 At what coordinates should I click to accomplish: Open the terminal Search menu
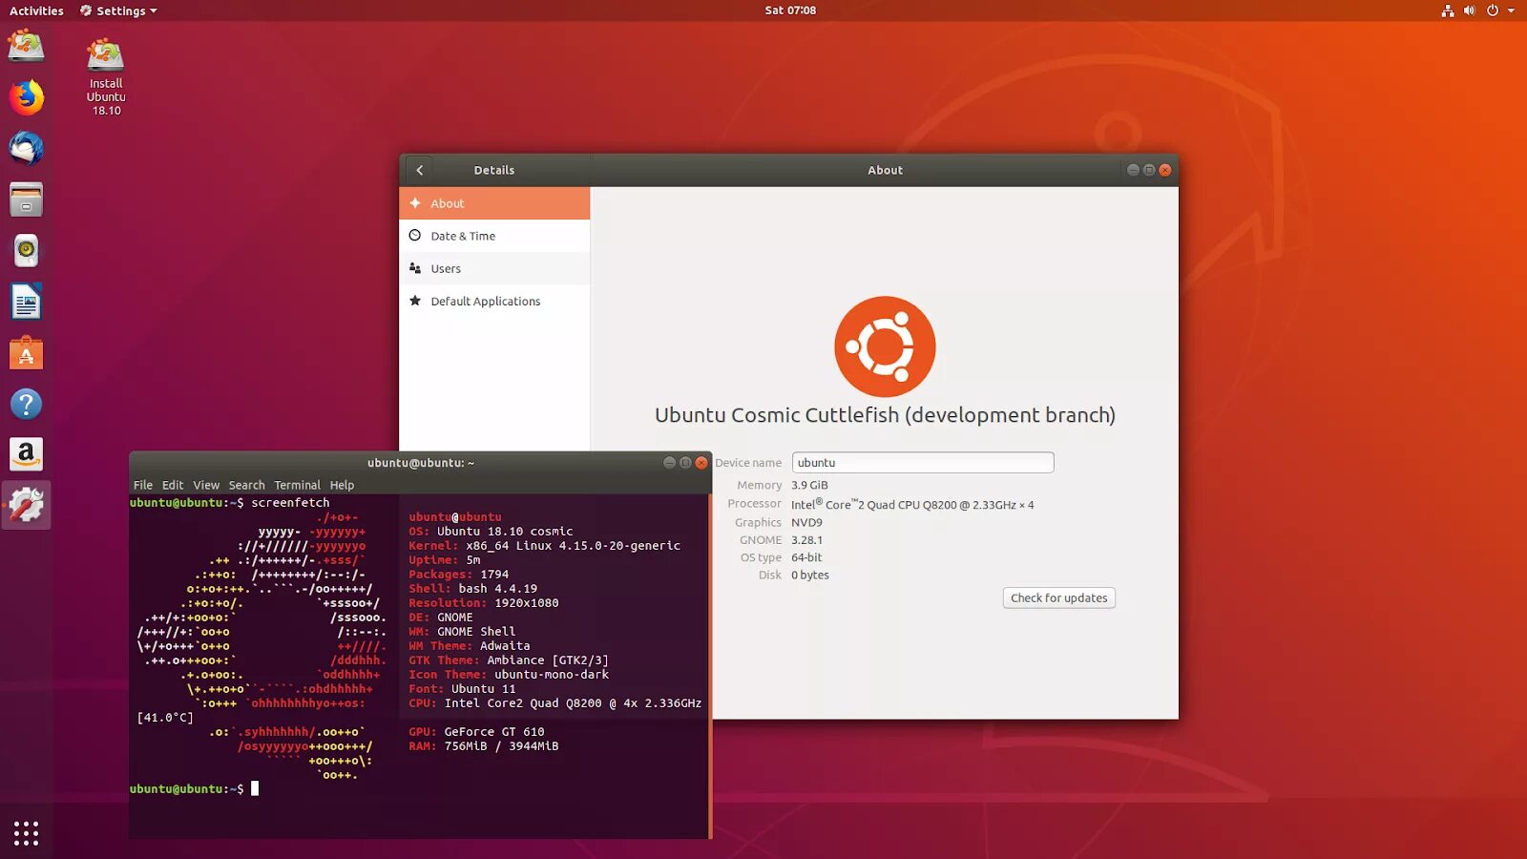(x=246, y=485)
